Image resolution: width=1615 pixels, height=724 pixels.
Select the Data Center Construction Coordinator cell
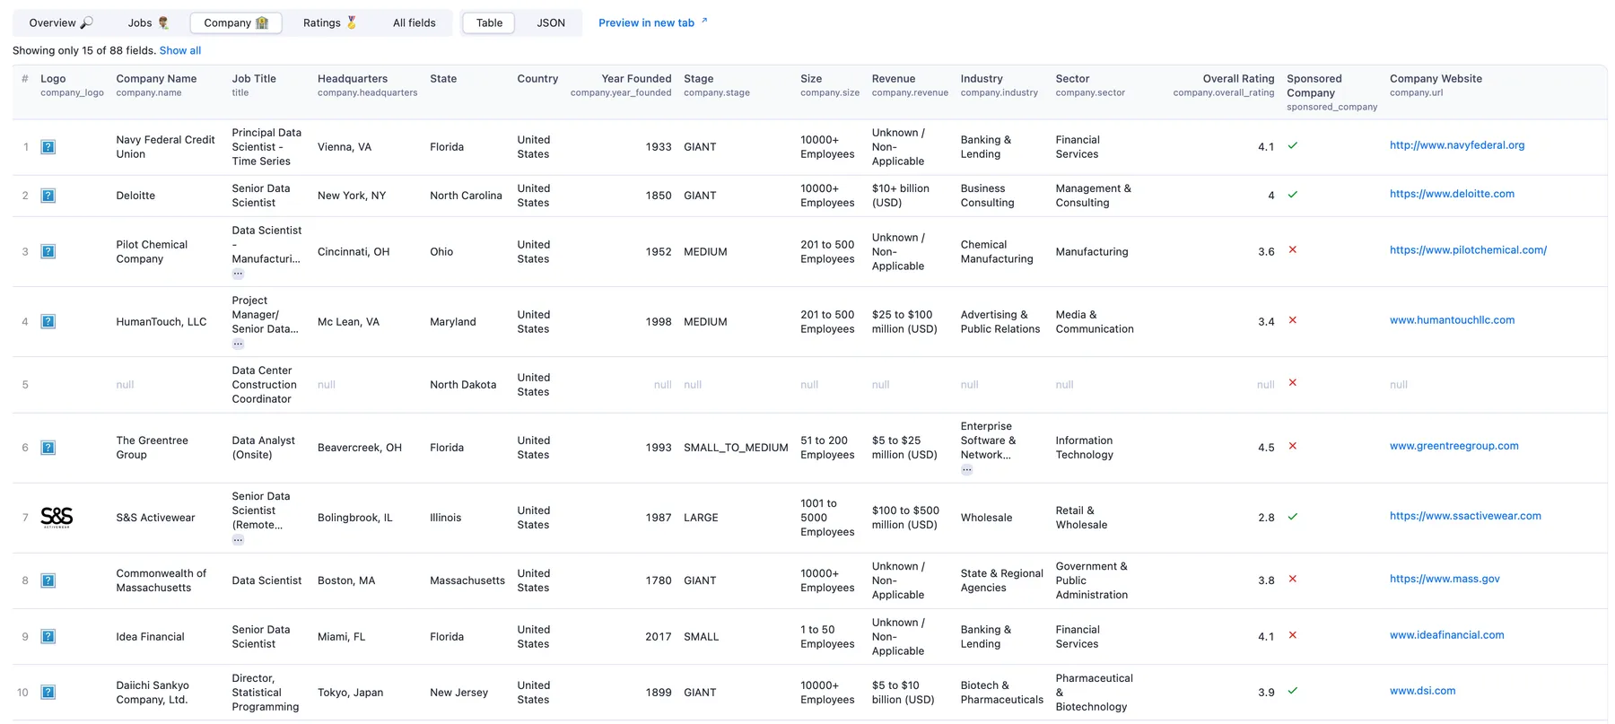265,385
